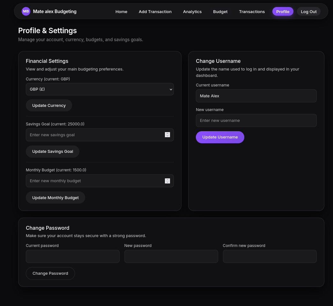The image size is (333, 306).
Task: Navigate to Analytics
Action: pyautogui.click(x=192, y=11)
